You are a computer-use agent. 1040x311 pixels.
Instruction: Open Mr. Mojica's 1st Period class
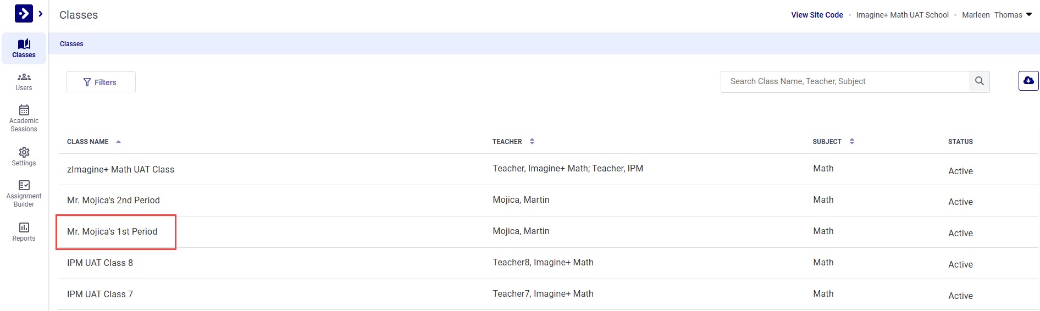click(112, 232)
